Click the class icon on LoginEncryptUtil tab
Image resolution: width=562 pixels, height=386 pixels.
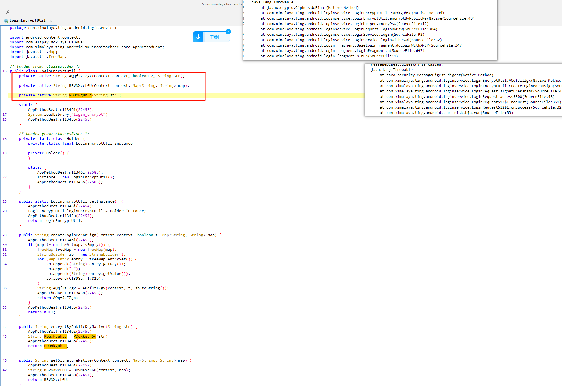[6, 20]
